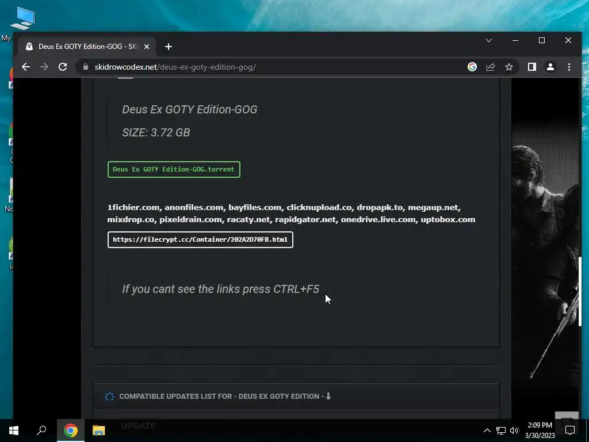The width and height of the screenshot is (589, 442).
Task: Click the page vertical scrollbar thumb
Action: click(580, 291)
